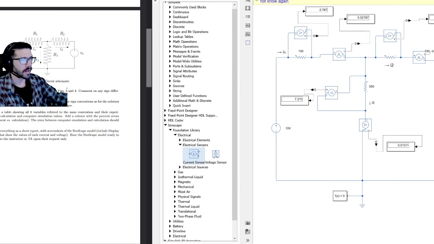This screenshot has height=244, width=434.
Task: Select voltage sensor above the i2 resistor
Action: click(390, 36)
